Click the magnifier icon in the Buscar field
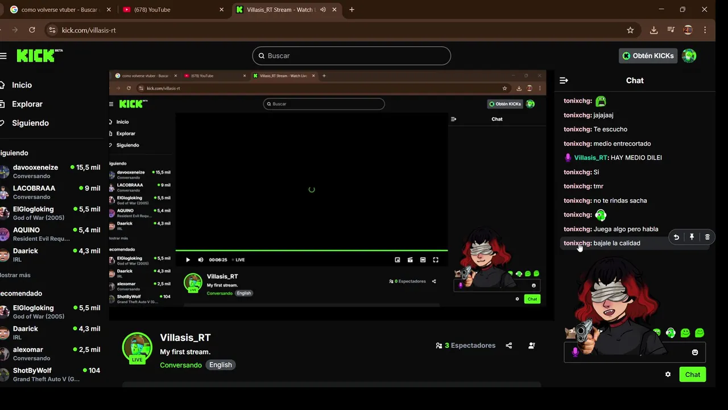The width and height of the screenshot is (728, 410). [x=262, y=56]
